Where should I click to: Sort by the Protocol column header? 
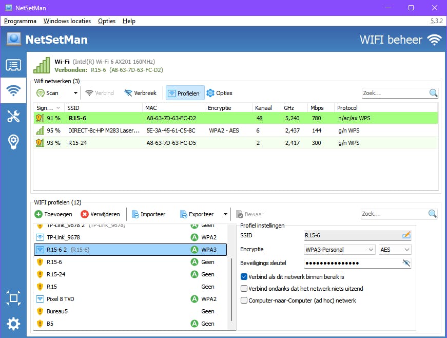tap(386, 108)
